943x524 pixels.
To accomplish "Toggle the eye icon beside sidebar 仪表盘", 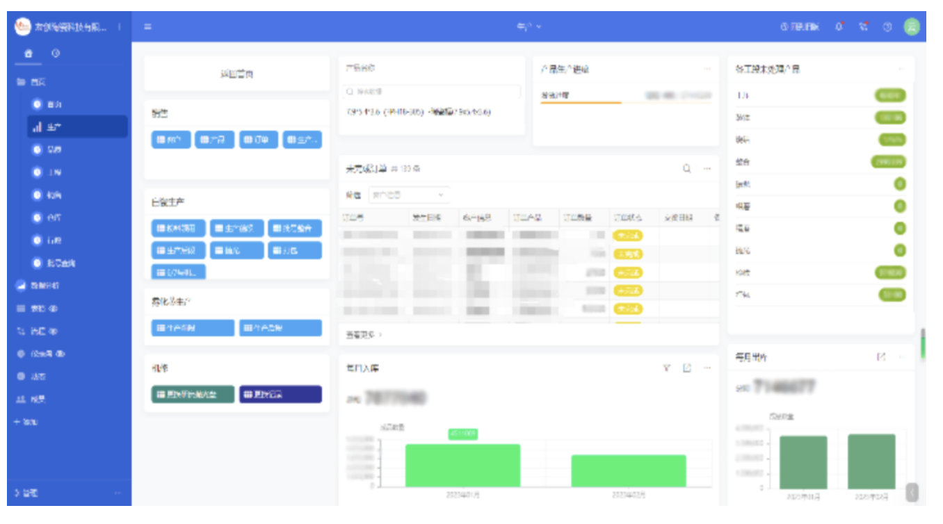I will pos(61,354).
